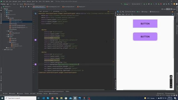Click the purple color swatch on gutter line 27

click(x=36, y=64)
